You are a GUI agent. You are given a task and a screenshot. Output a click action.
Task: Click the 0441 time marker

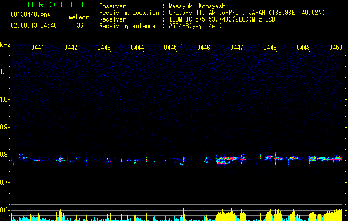38,48
